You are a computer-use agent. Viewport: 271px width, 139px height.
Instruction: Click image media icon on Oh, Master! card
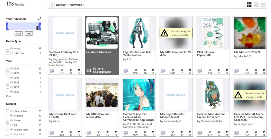(237, 71)
